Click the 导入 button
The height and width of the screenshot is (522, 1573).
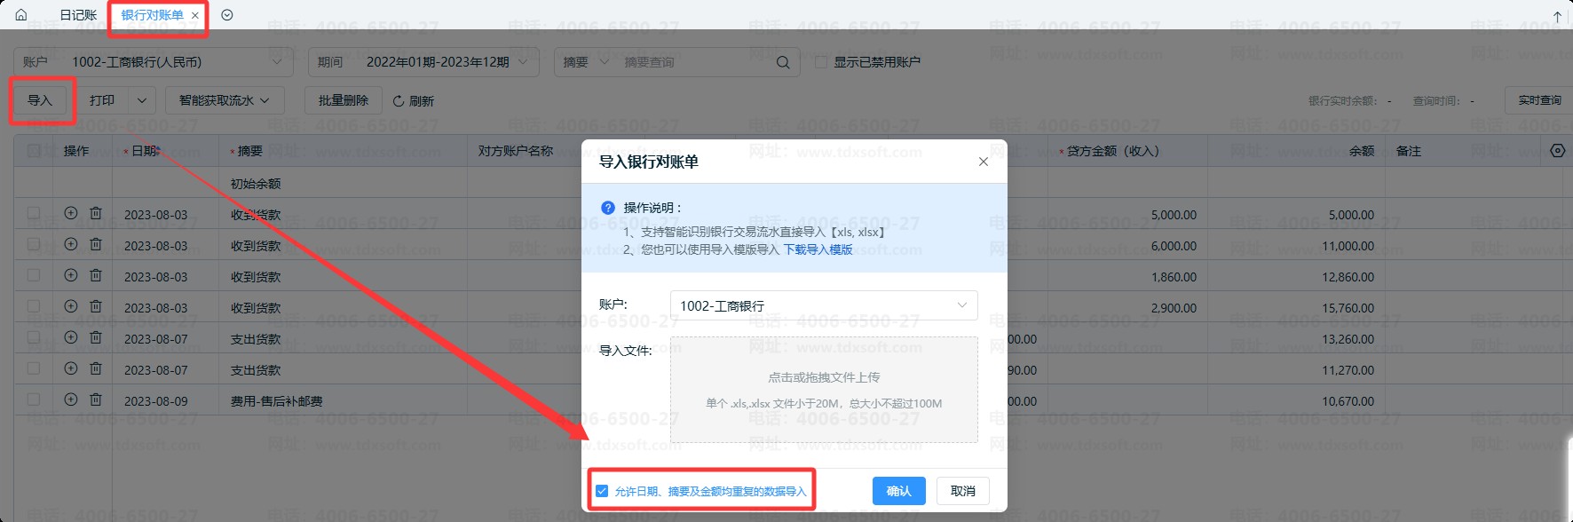tap(40, 100)
